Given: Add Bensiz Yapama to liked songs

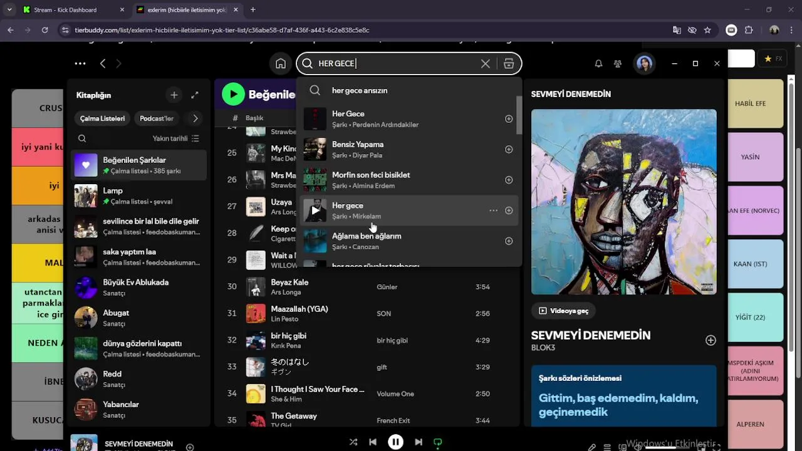Looking at the screenshot, I should click(x=509, y=150).
